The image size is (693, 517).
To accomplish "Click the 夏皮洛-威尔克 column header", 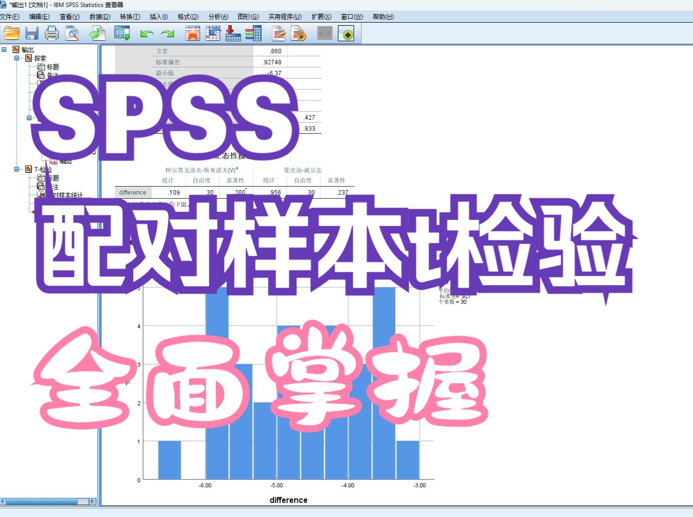I will click(x=302, y=170).
